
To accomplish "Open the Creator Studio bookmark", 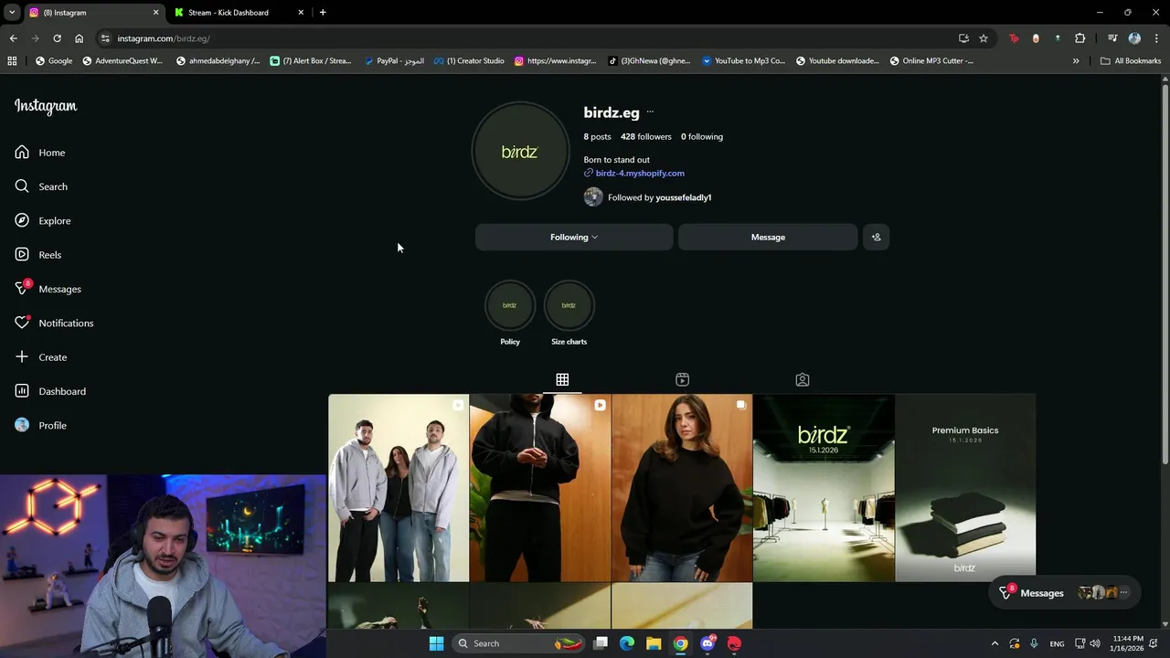I will (x=469, y=61).
